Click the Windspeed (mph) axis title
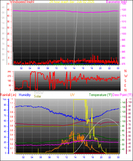 [x=22, y=2]
